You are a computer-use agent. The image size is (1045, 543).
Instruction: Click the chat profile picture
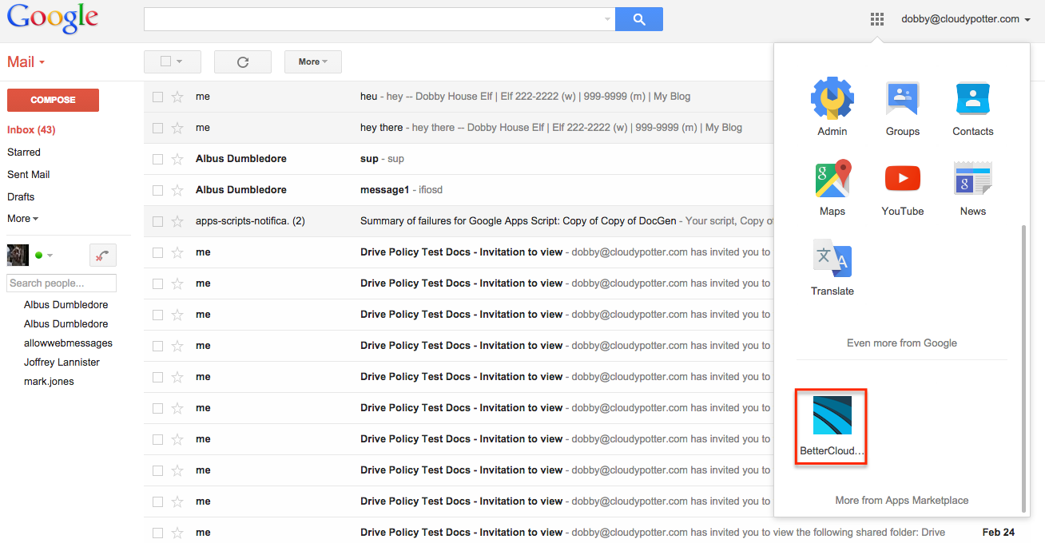[x=18, y=255]
